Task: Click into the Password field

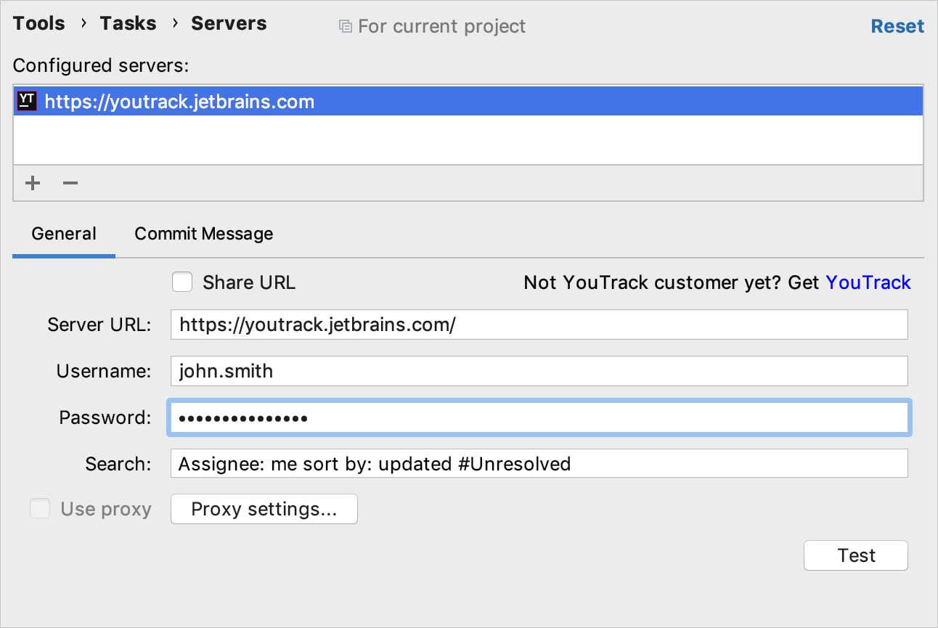Action: pyautogui.click(x=539, y=417)
